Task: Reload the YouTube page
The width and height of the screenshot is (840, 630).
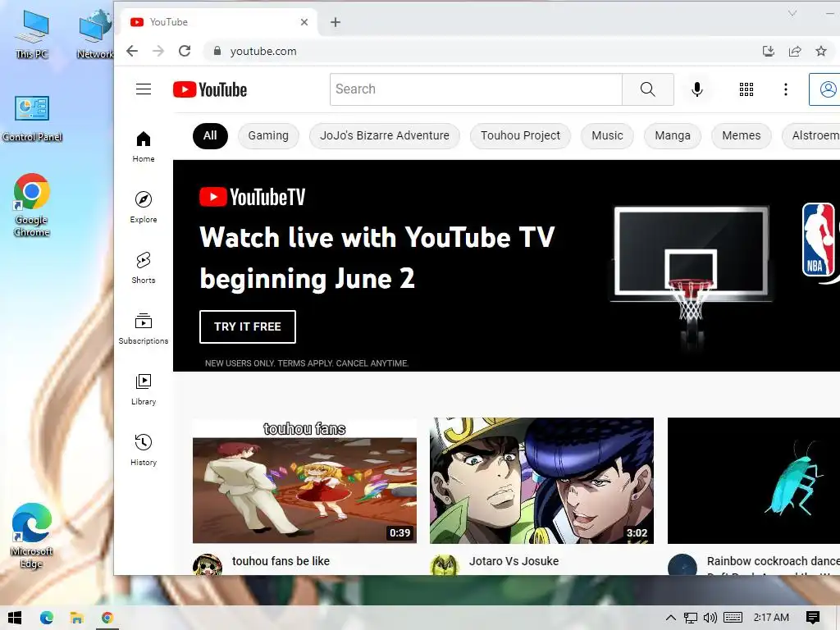Action: pos(185,51)
